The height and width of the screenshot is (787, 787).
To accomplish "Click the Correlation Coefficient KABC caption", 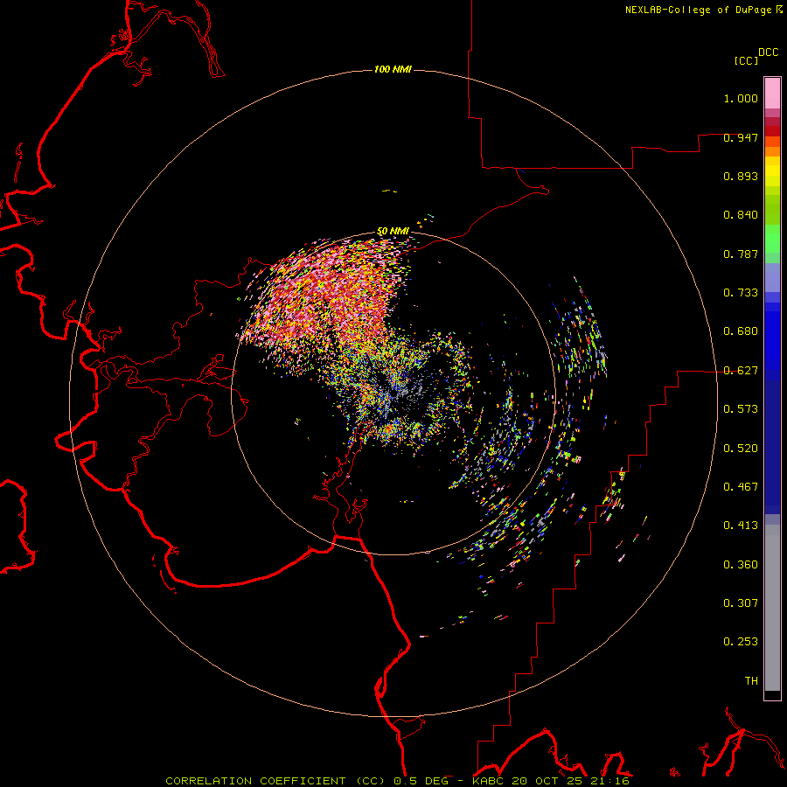I will pyautogui.click(x=397, y=781).
